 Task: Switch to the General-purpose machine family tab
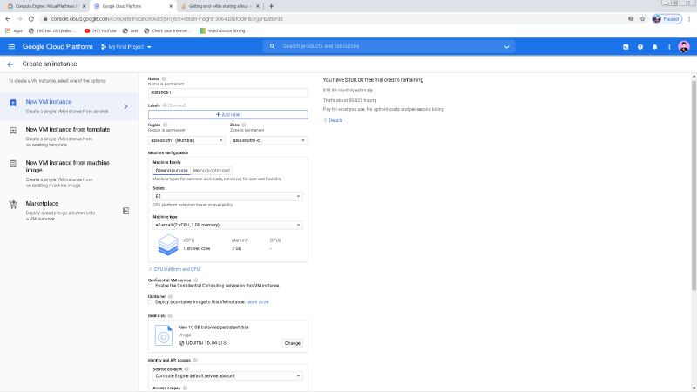pyautogui.click(x=171, y=171)
